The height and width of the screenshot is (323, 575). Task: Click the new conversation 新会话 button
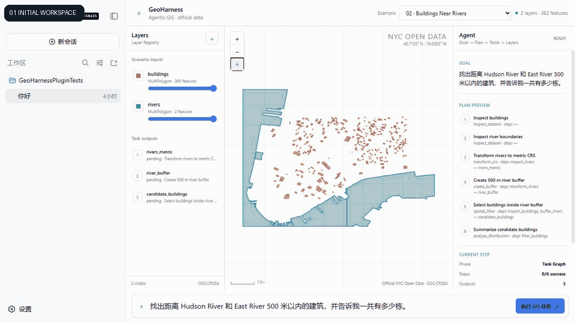(x=63, y=42)
